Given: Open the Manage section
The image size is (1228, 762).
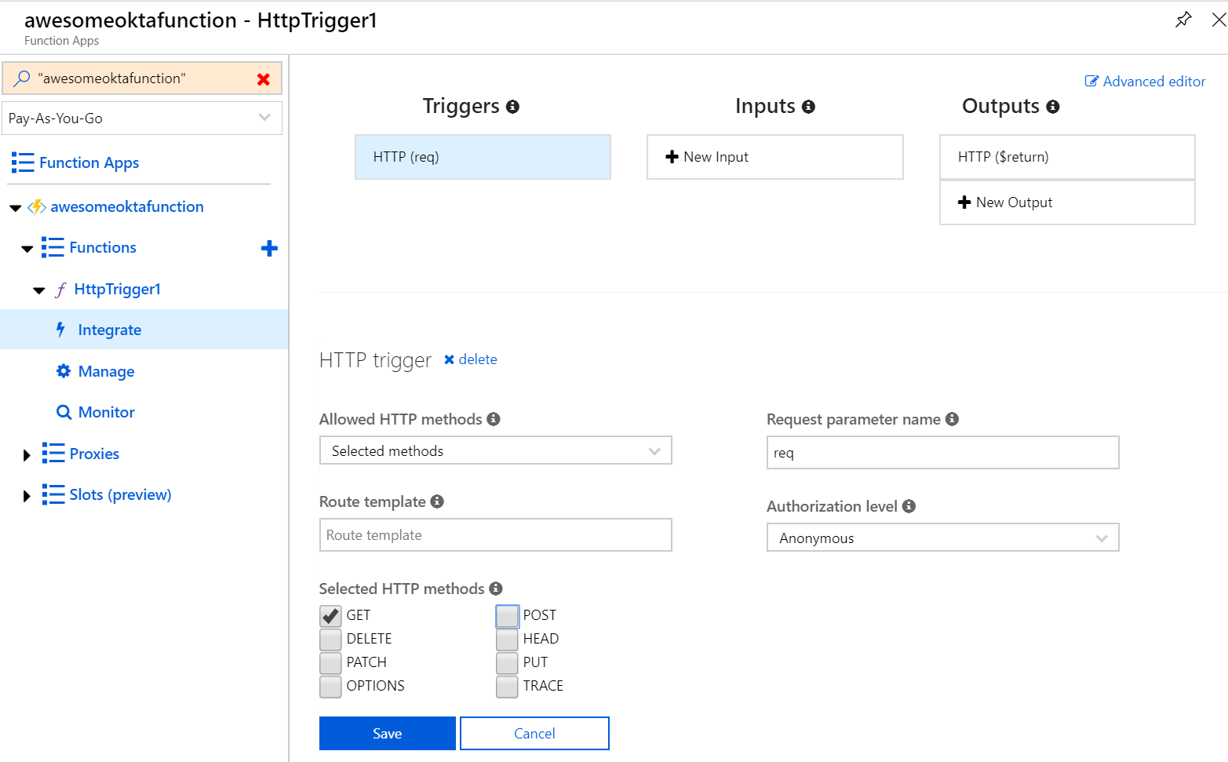Looking at the screenshot, I should 106,371.
